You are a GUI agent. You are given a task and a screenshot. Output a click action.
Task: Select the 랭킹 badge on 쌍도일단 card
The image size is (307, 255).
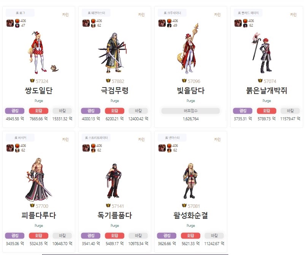pyautogui.click(x=15, y=111)
